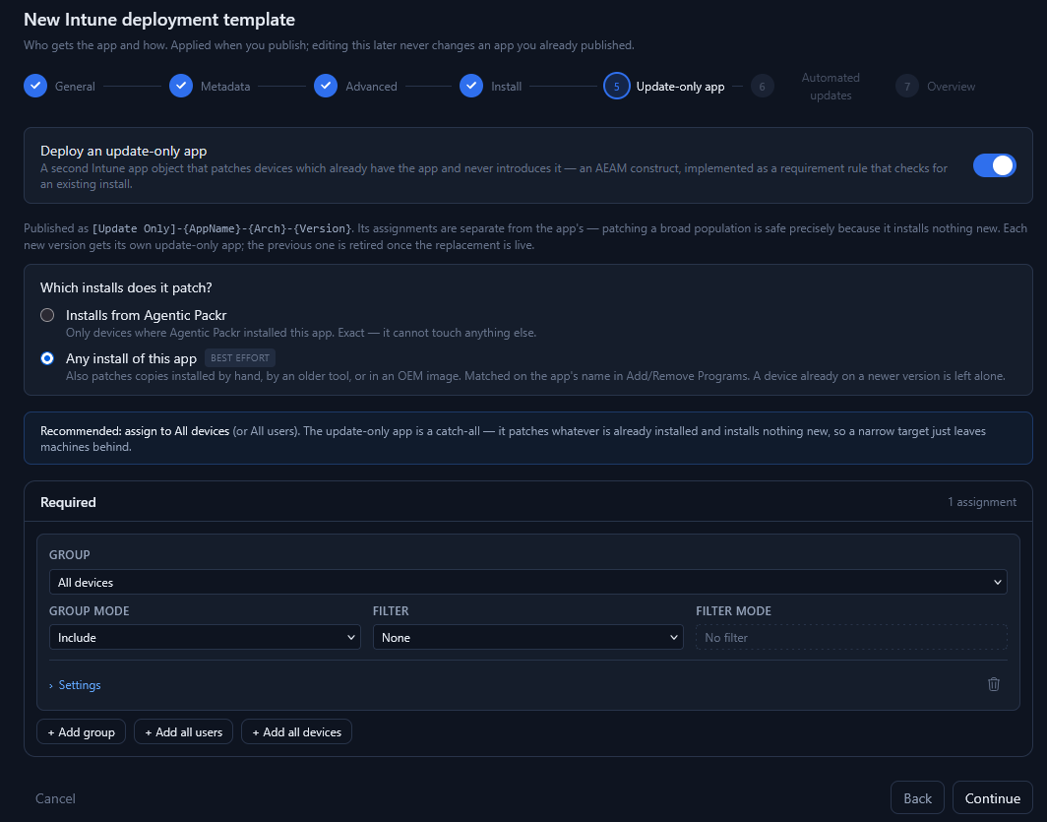This screenshot has height=822, width=1047.
Task: Click the FILTER MODE field label
Action: 733,611
